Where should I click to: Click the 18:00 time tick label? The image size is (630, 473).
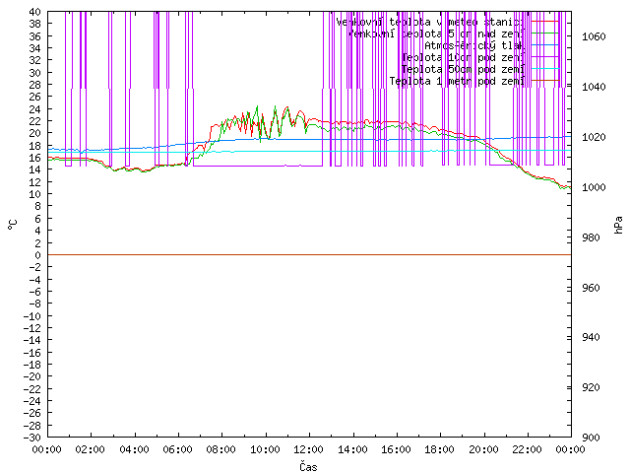[x=440, y=449]
